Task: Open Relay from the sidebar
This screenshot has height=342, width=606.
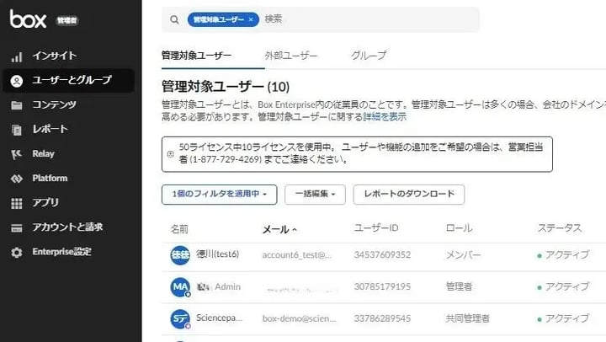Action: 43,154
